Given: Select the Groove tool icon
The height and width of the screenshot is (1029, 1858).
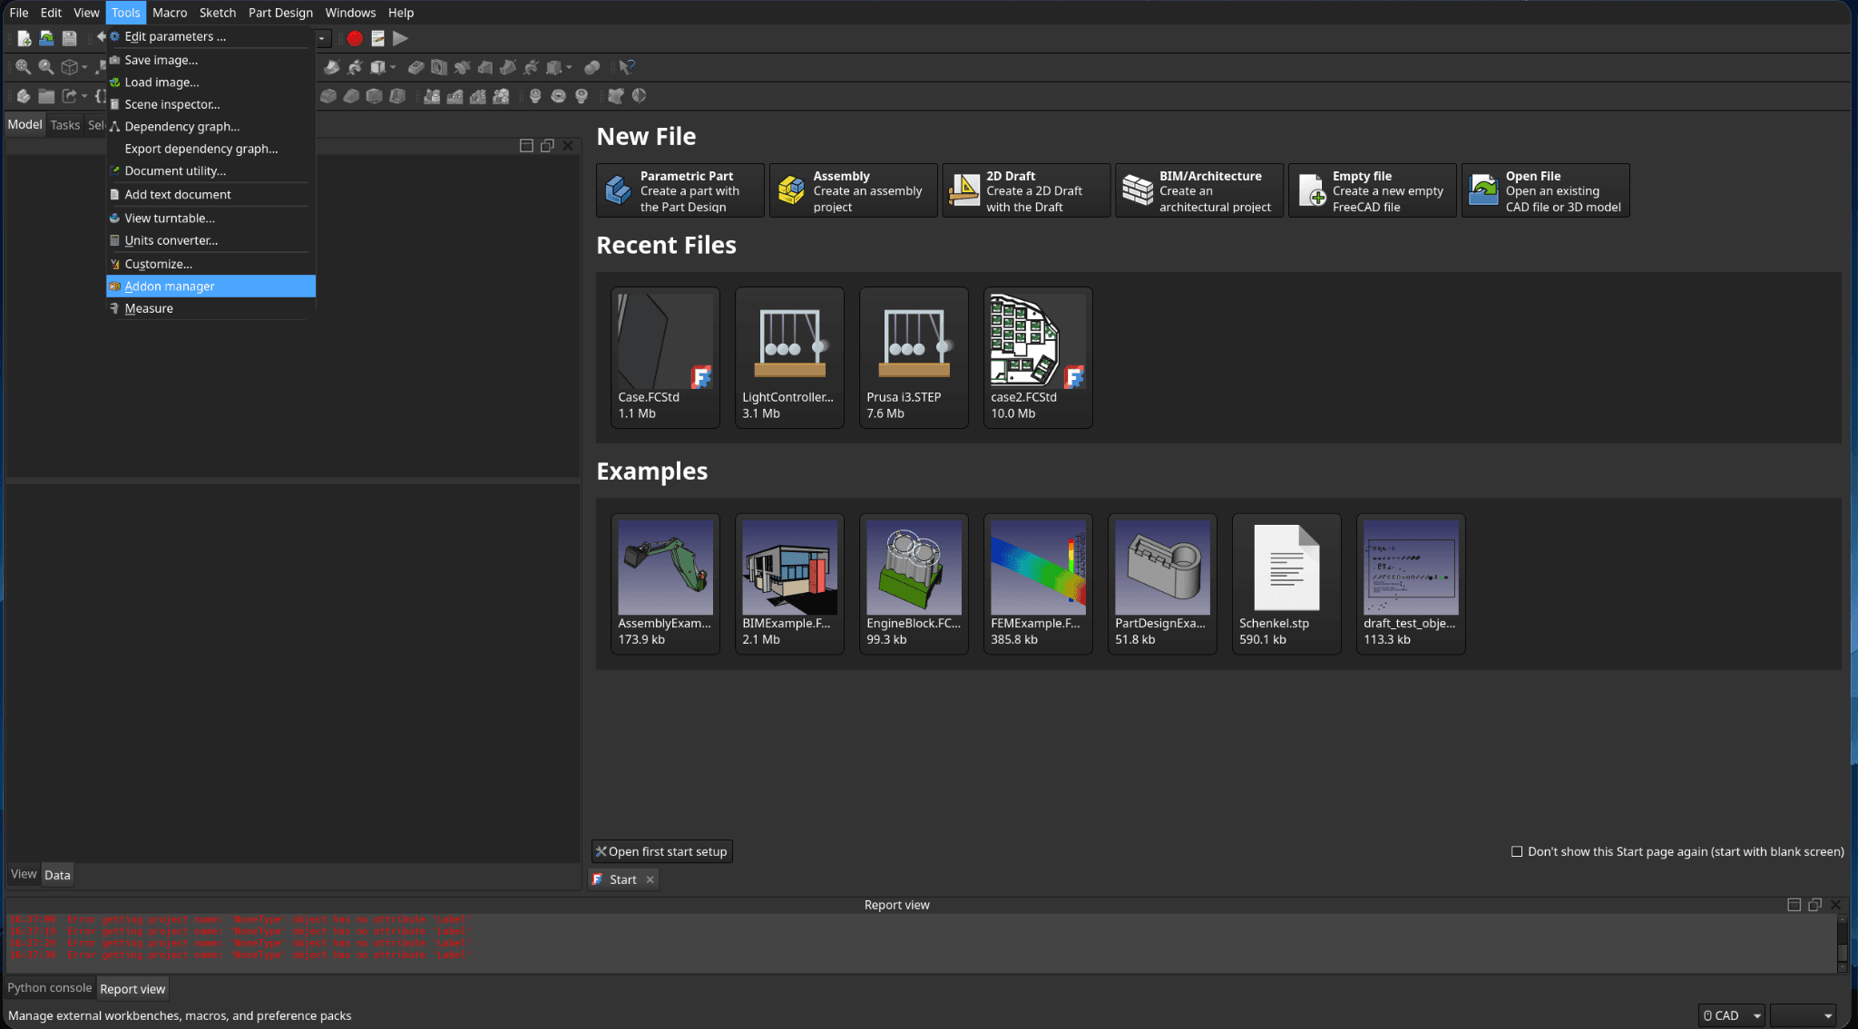Looking at the screenshot, I should (462, 67).
